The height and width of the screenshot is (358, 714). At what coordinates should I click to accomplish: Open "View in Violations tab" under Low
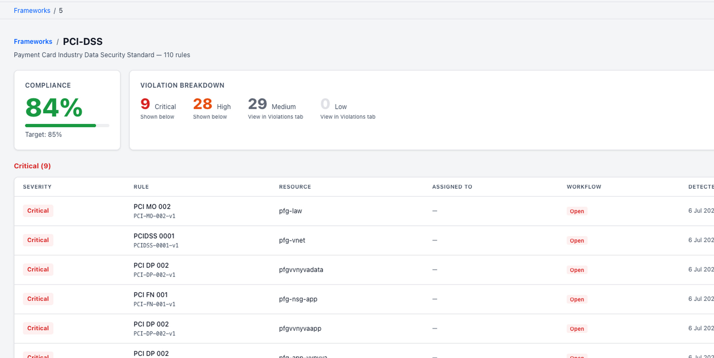point(348,117)
